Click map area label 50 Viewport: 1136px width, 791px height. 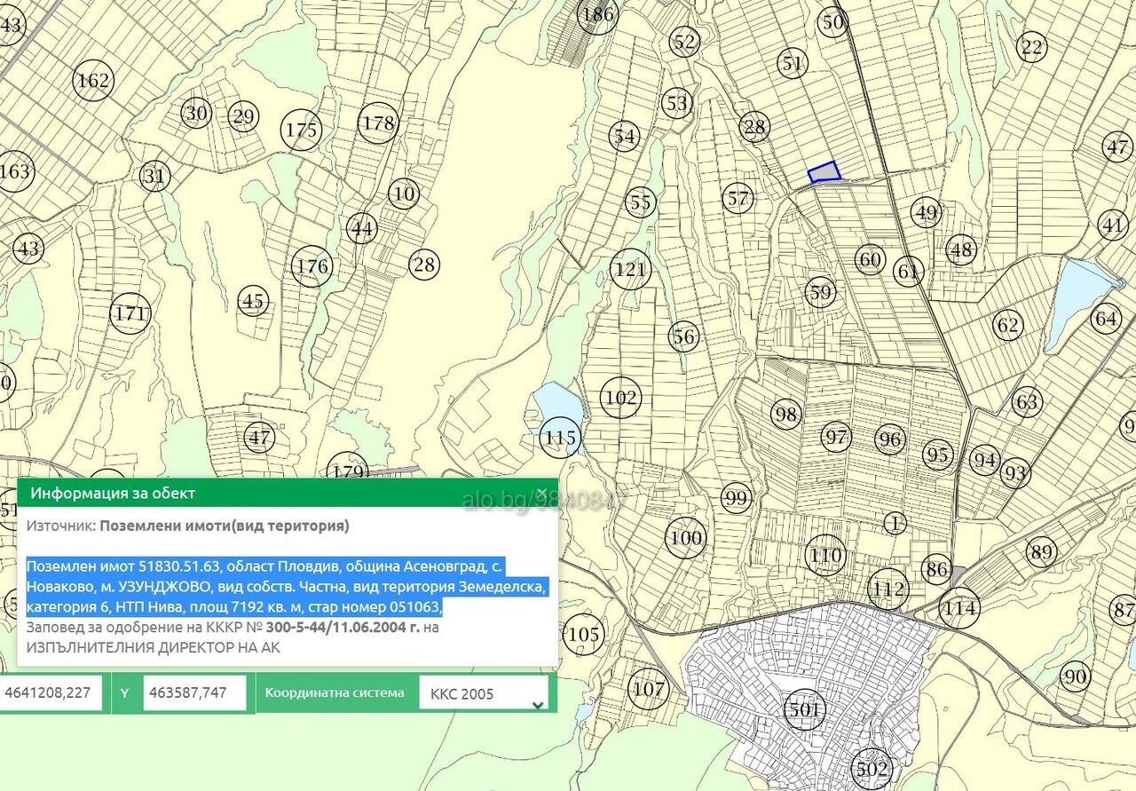pos(832,23)
